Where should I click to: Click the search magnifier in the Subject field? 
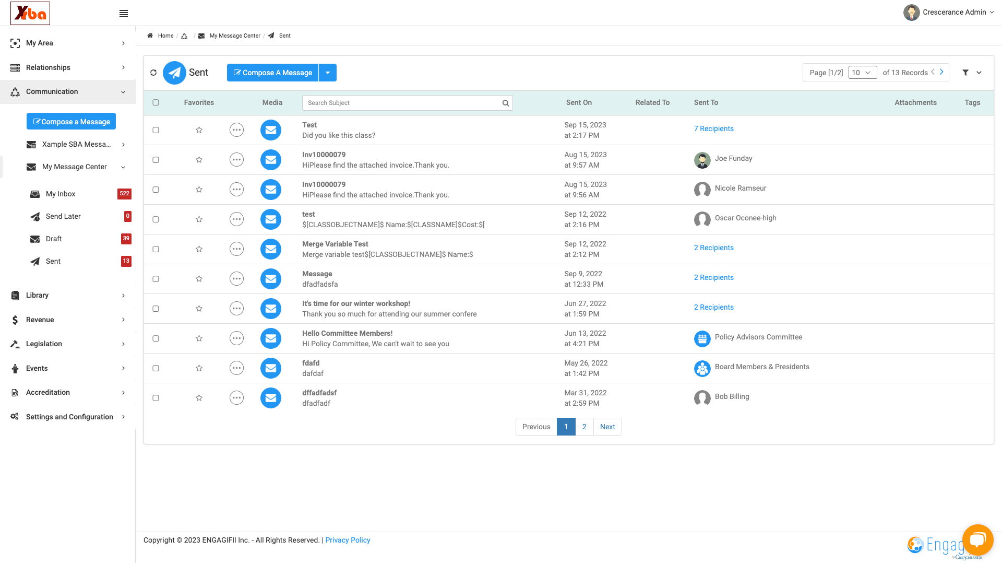(506, 103)
